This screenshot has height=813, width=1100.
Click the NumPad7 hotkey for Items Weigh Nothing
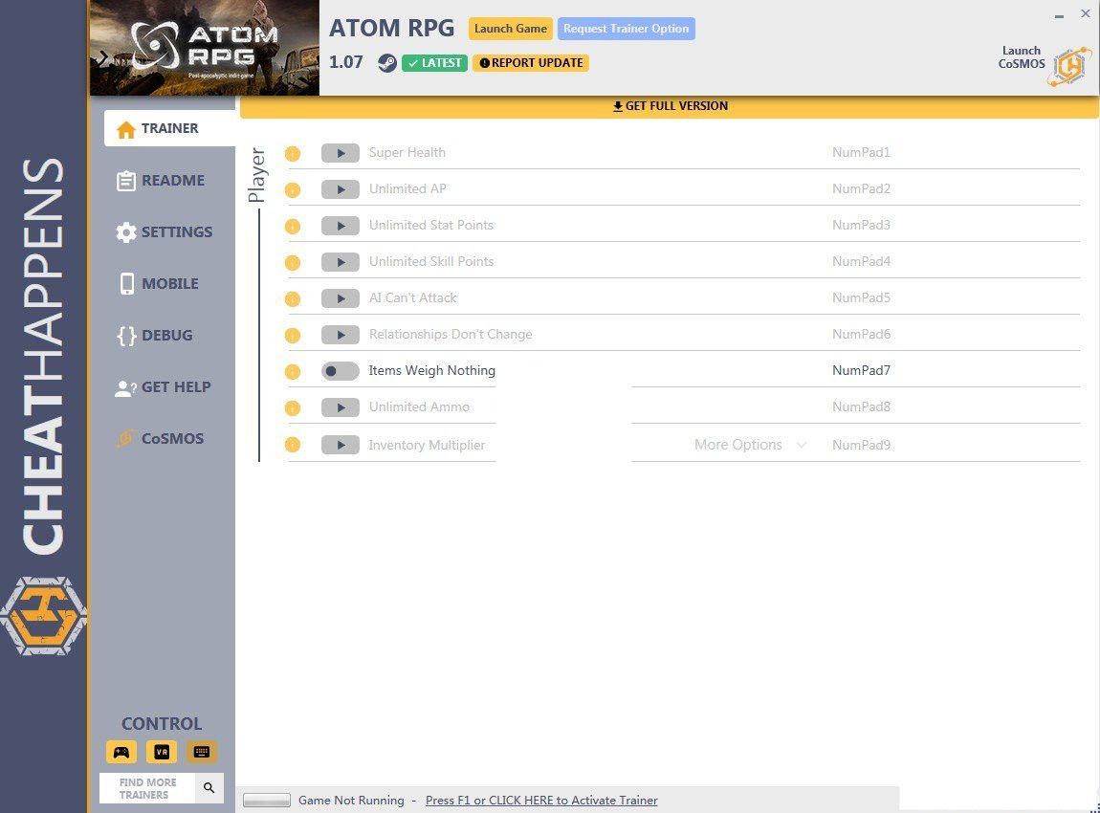pyautogui.click(x=861, y=370)
